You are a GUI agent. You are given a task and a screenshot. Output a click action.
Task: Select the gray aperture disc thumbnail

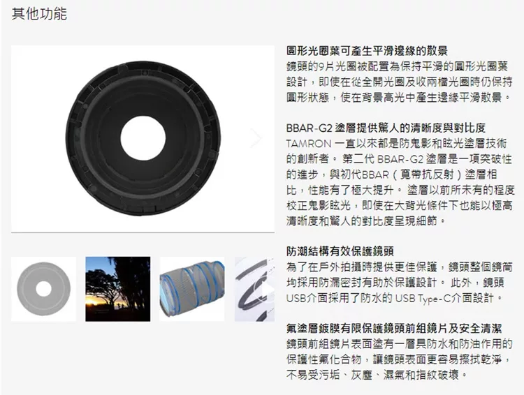coord(43,289)
